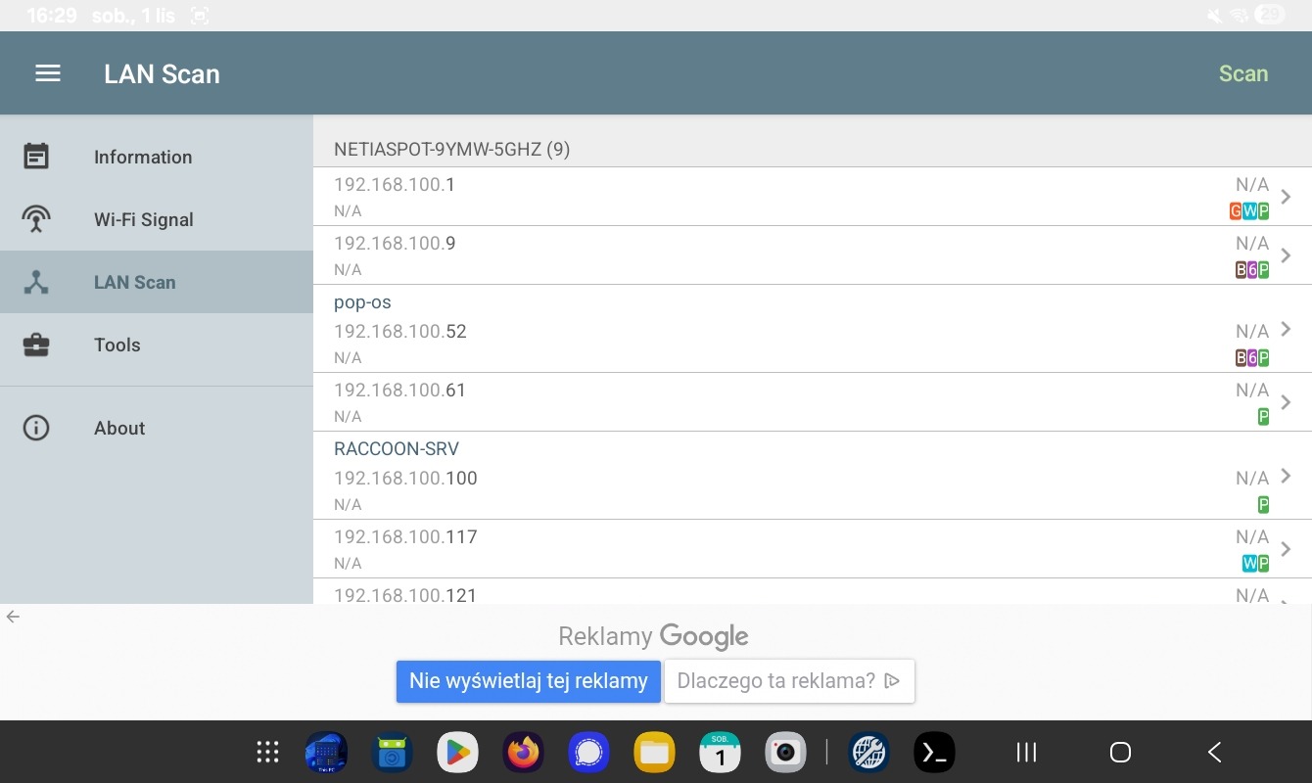Click the Information calendar icon in sidebar
Screen dimensions: 1312x783
click(36, 157)
